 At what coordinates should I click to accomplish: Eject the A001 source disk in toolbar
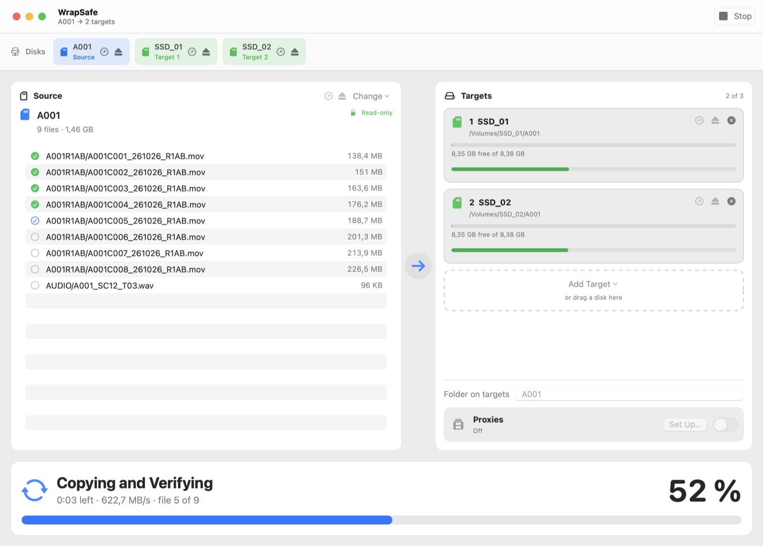pos(118,52)
